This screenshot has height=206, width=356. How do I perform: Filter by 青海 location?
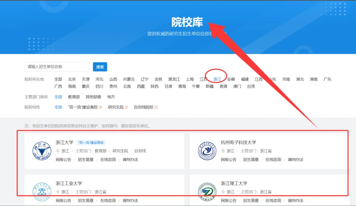pyautogui.click(x=182, y=86)
